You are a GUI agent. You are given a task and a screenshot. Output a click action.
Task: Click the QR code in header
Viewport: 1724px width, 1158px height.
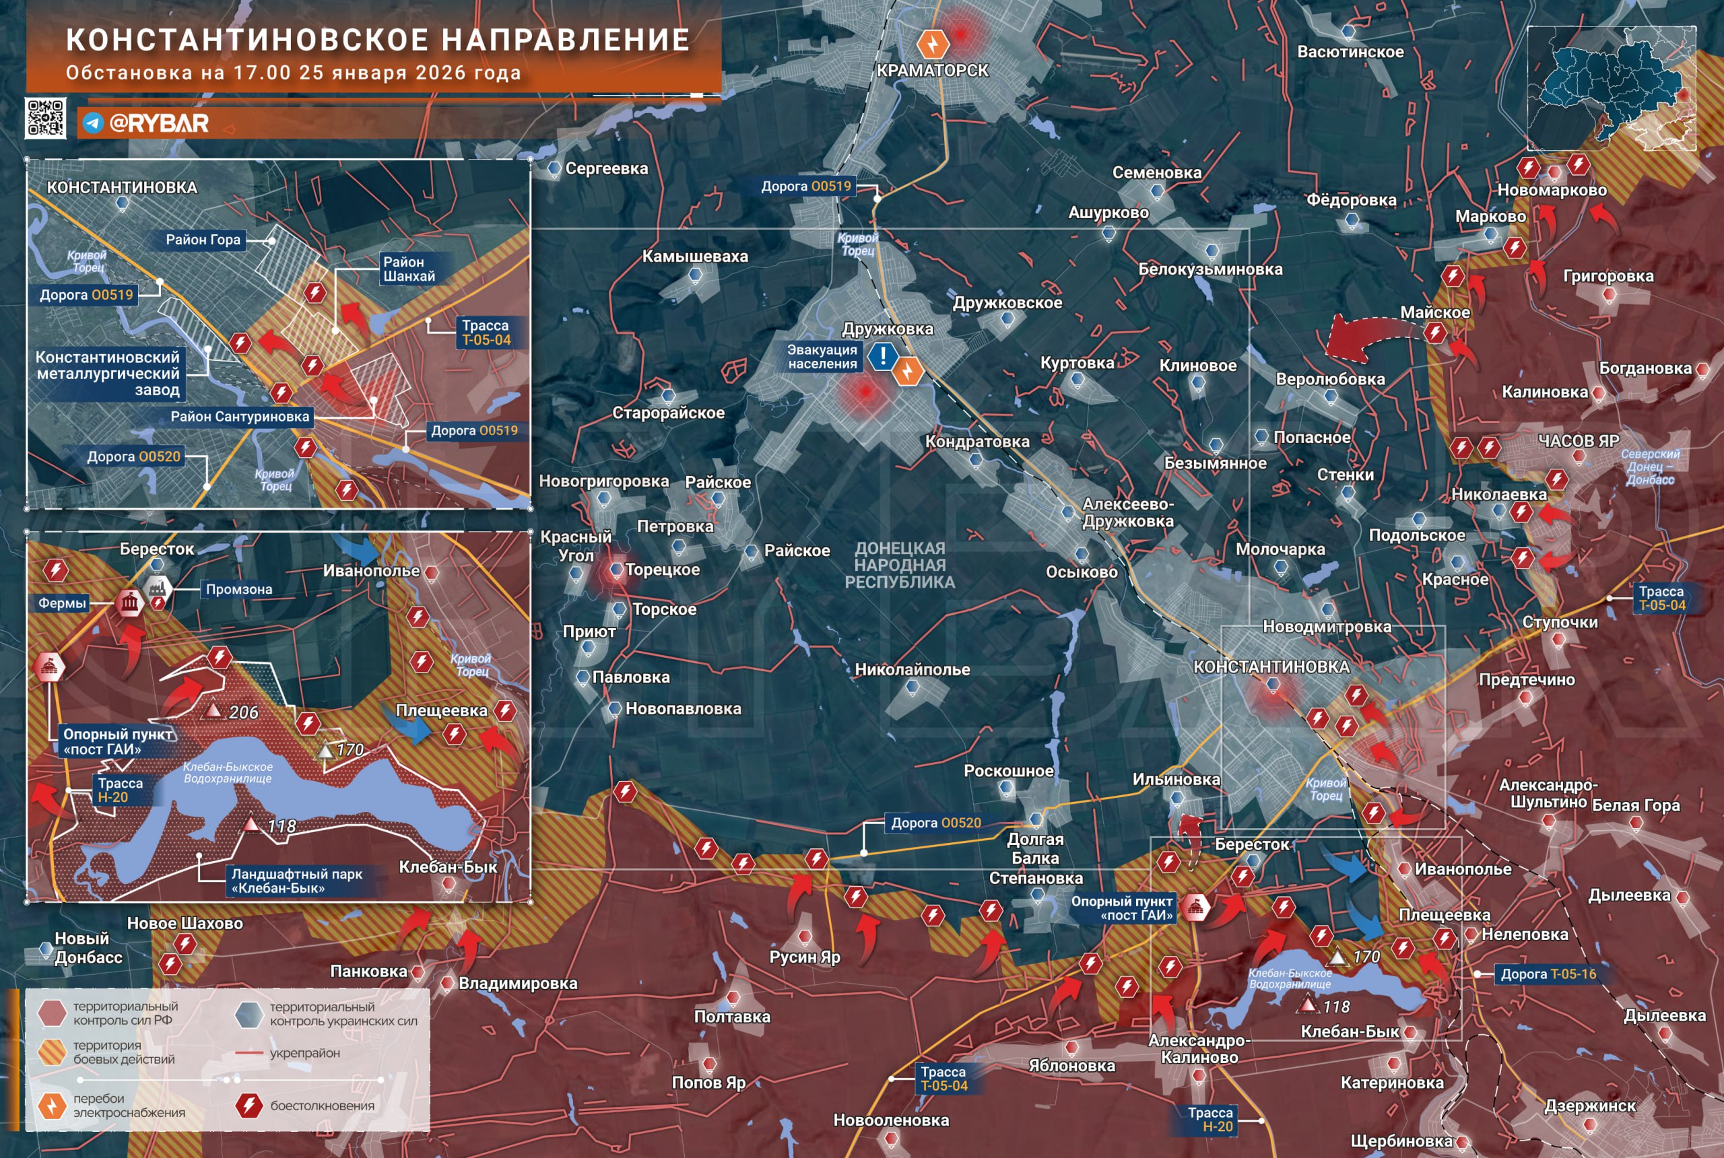[46, 118]
